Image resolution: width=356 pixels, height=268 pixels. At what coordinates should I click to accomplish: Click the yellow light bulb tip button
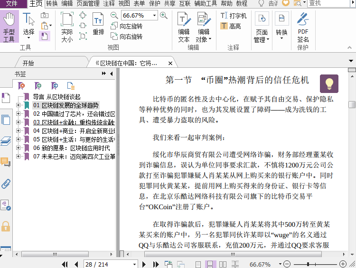[x=329, y=84]
